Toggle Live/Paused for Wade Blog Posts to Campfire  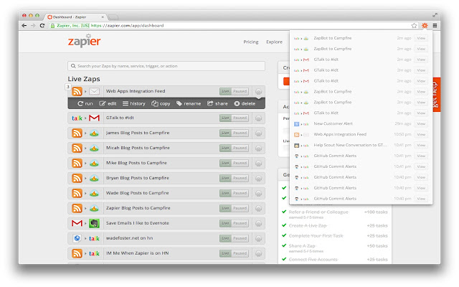(x=235, y=193)
